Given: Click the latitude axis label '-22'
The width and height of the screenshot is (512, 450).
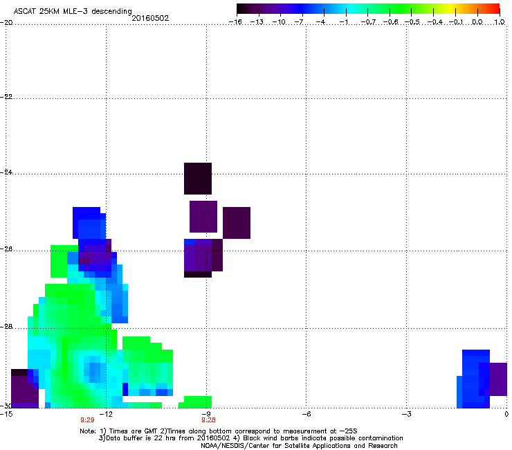Looking at the screenshot, I should point(6,96).
